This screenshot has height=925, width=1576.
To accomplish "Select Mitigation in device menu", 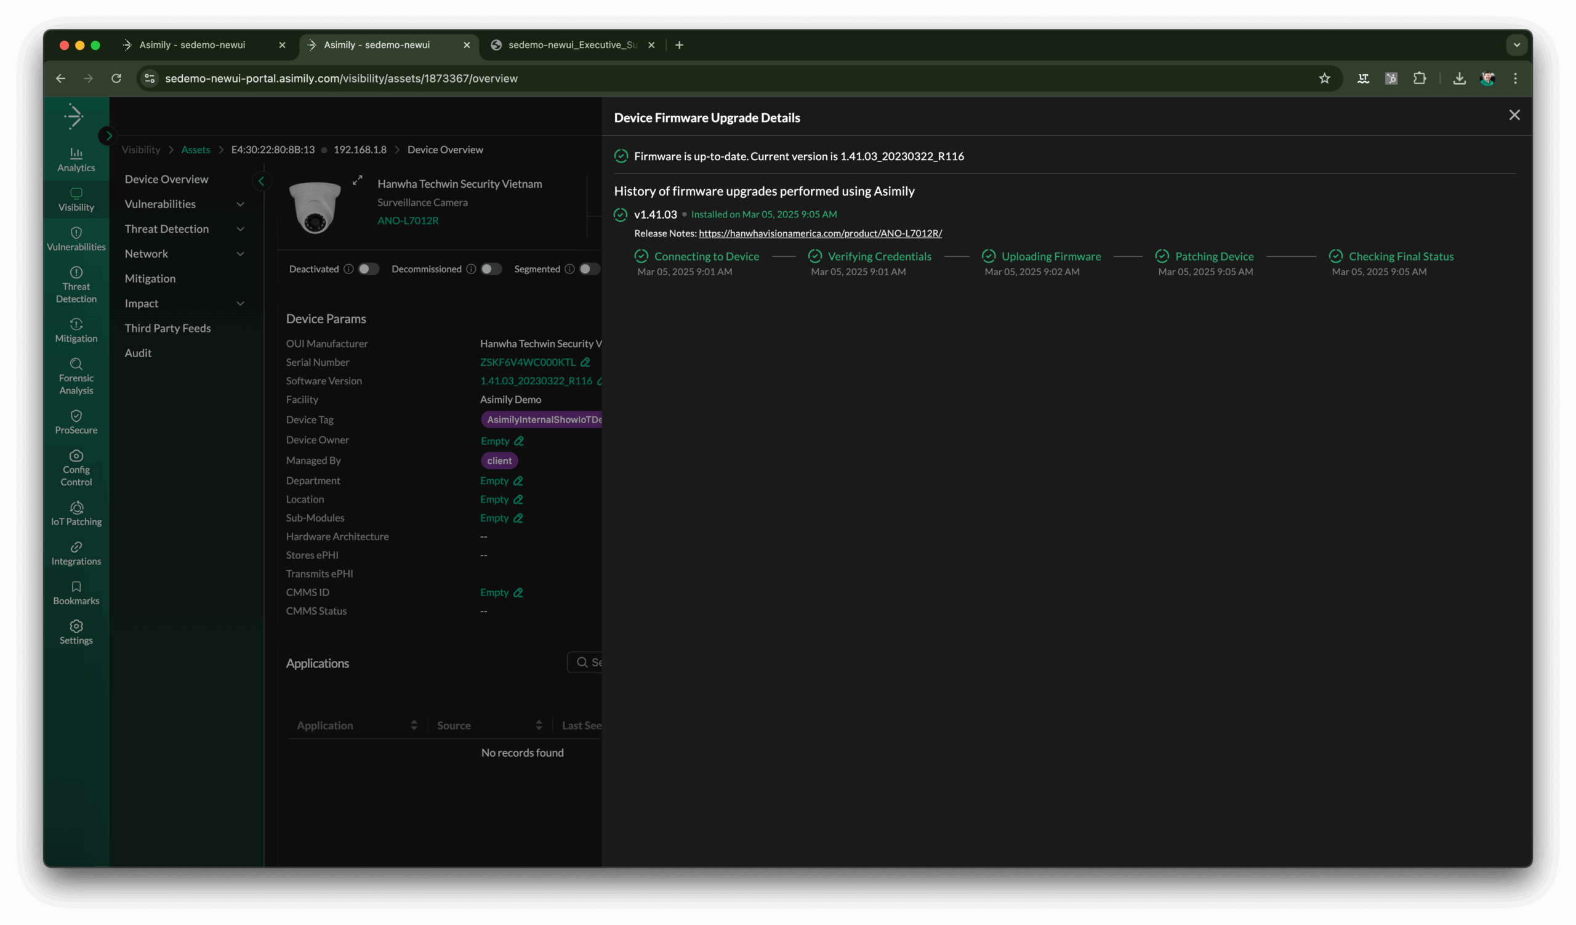I will [x=150, y=279].
